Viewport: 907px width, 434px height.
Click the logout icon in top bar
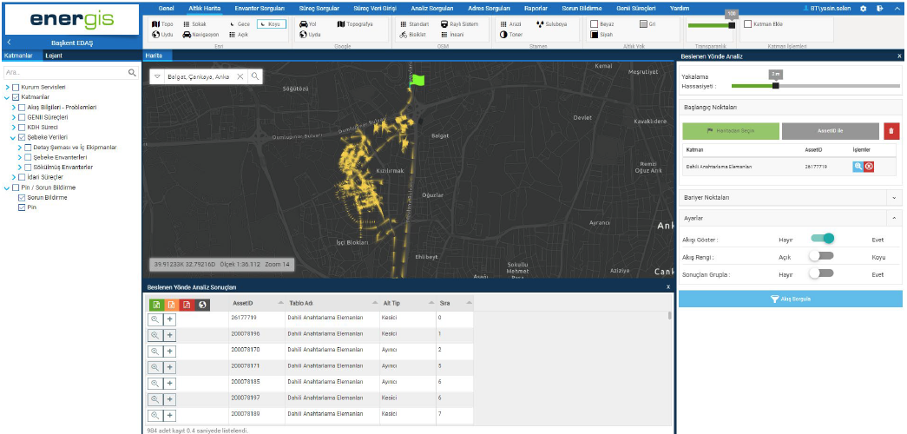(x=880, y=9)
